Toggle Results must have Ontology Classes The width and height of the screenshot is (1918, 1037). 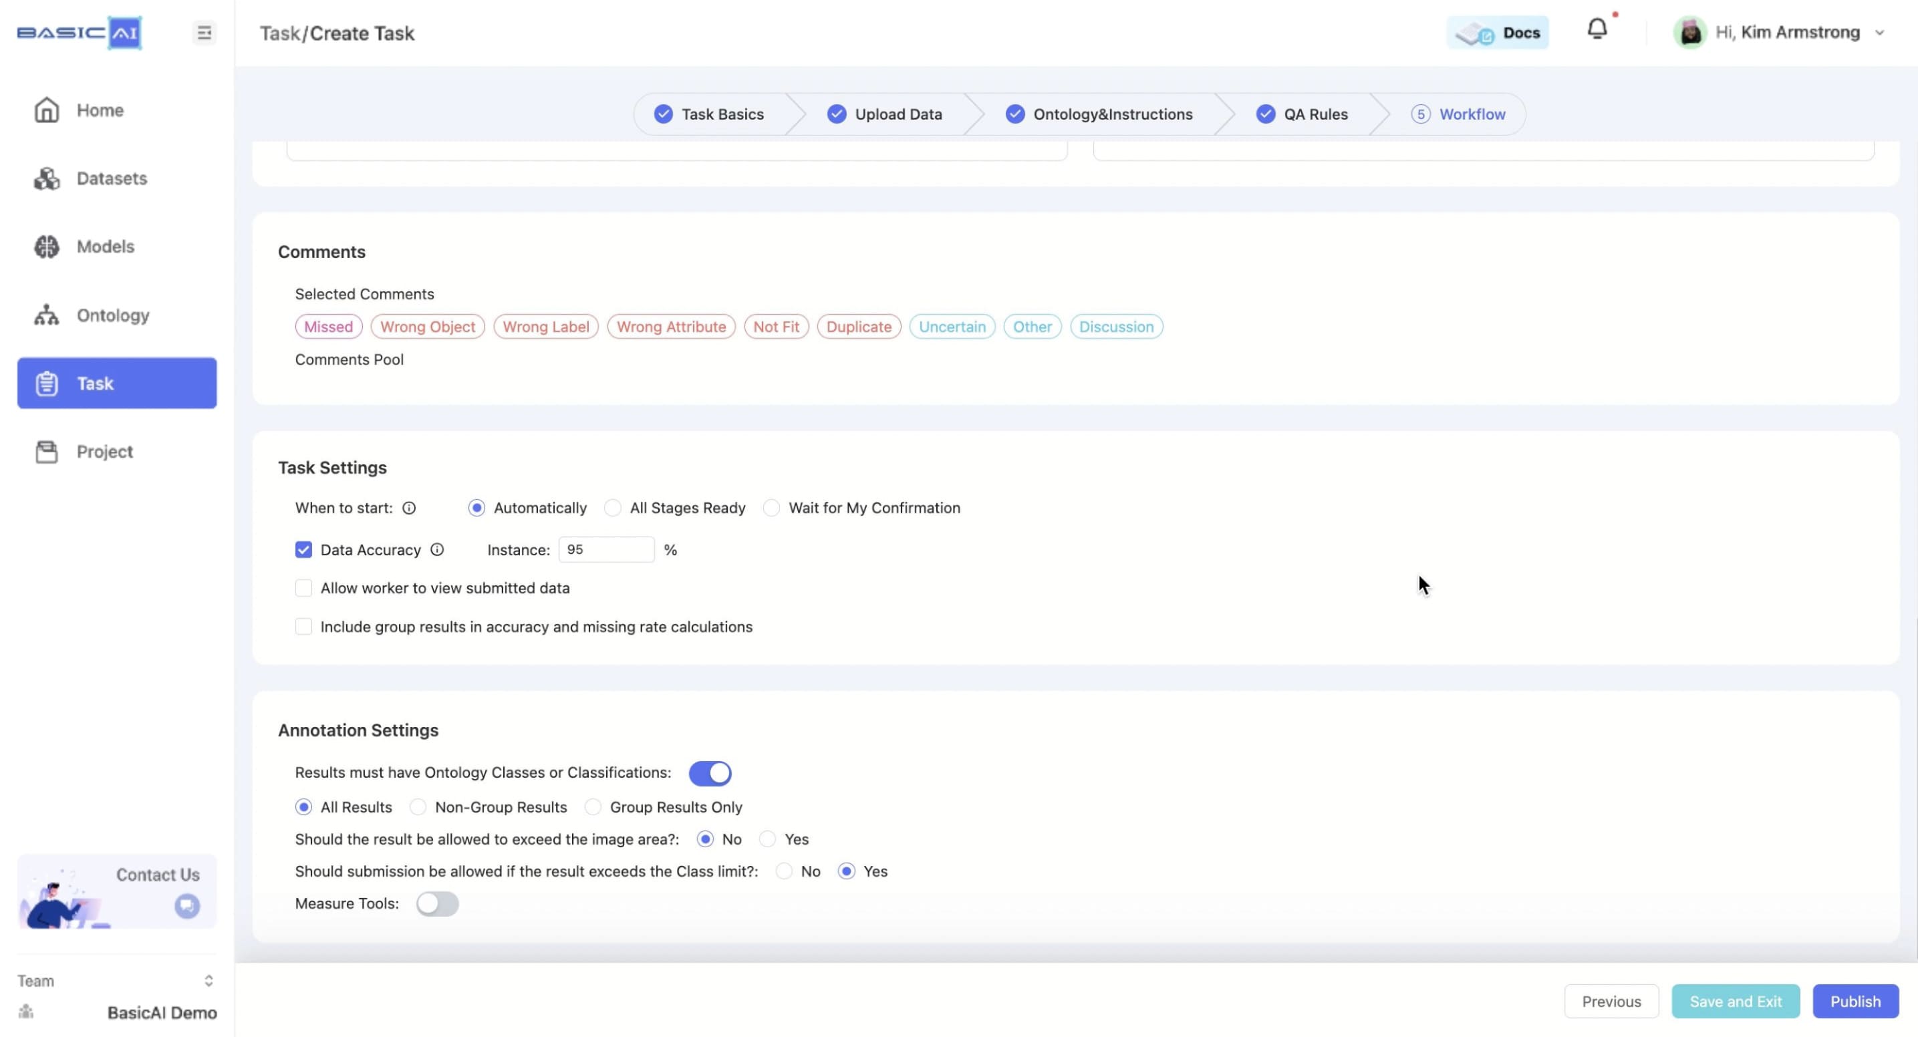(710, 771)
